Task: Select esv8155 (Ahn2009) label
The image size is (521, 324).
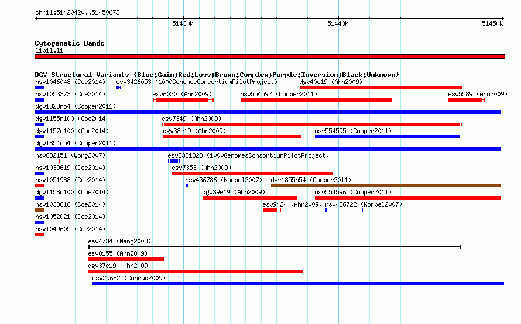Action: [118, 253]
